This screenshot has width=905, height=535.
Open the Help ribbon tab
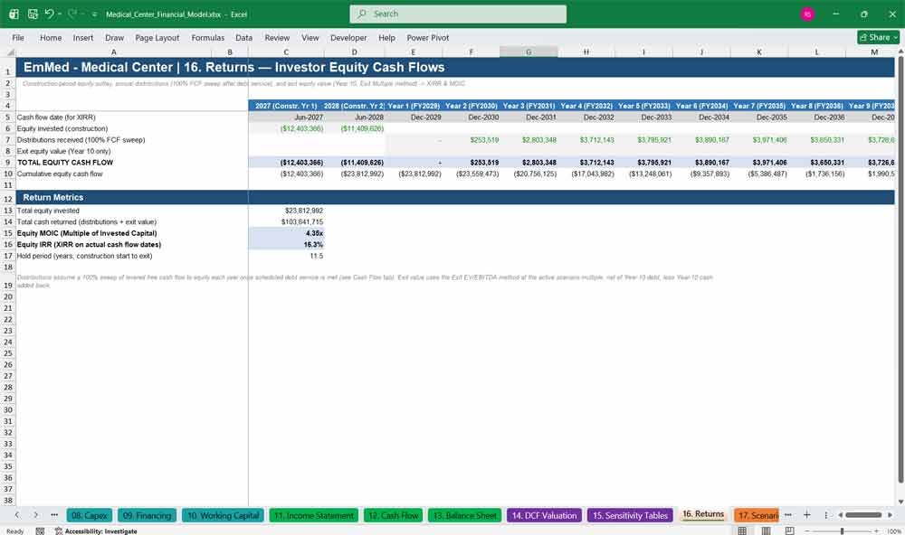[x=386, y=37]
